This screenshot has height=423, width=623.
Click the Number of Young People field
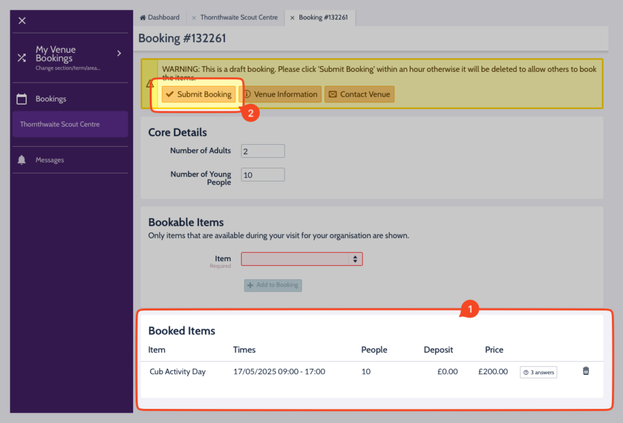(x=263, y=175)
